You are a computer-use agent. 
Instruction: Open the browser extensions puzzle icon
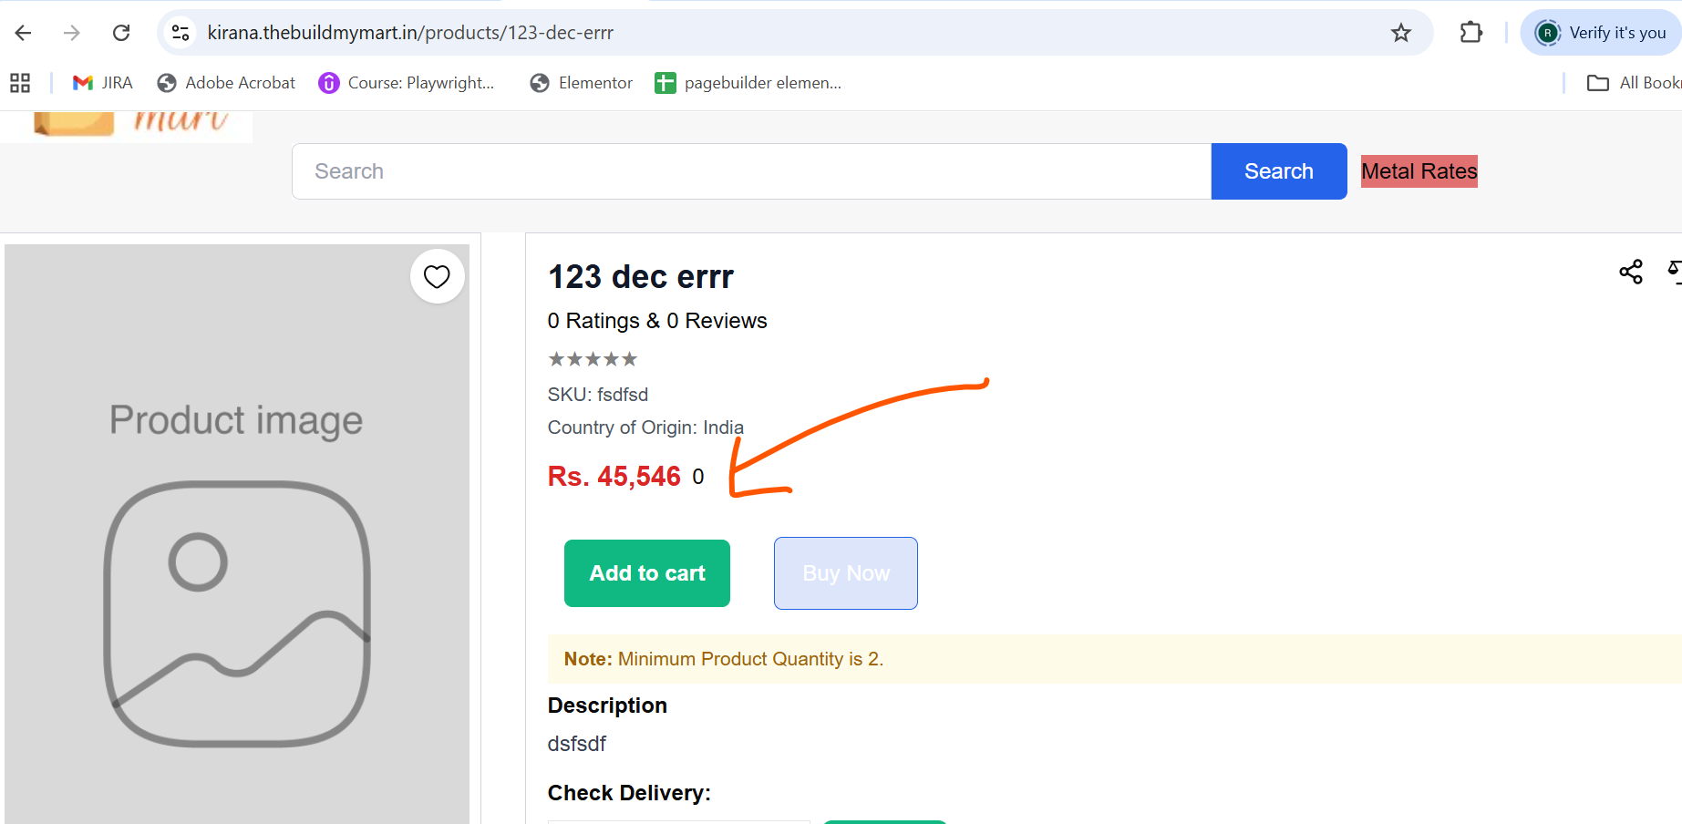point(1470,33)
